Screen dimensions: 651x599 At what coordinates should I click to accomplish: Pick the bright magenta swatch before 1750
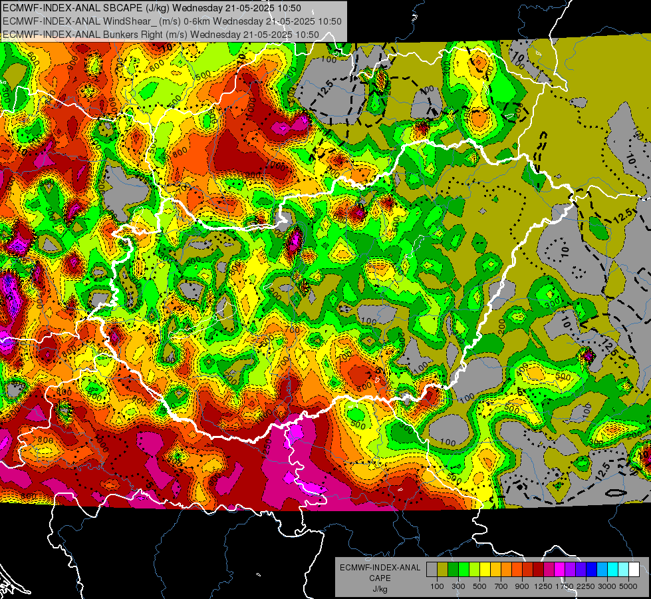click(x=560, y=570)
